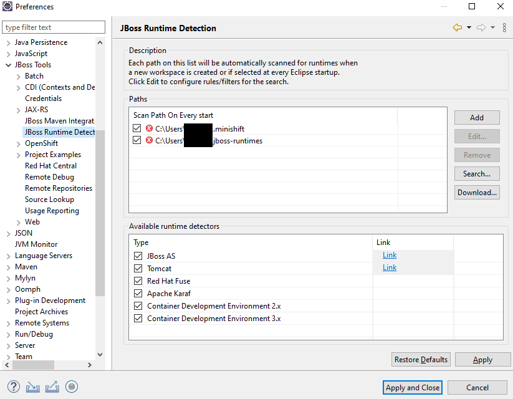
Task: Expand the Web tree node
Action: click(x=19, y=223)
